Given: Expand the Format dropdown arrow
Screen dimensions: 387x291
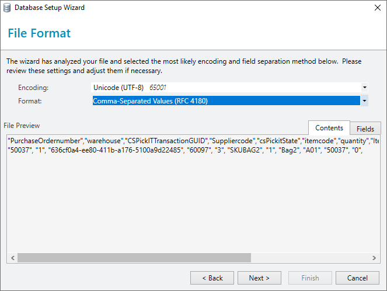Looking at the screenshot, I should pyautogui.click(x=365, y=101).
